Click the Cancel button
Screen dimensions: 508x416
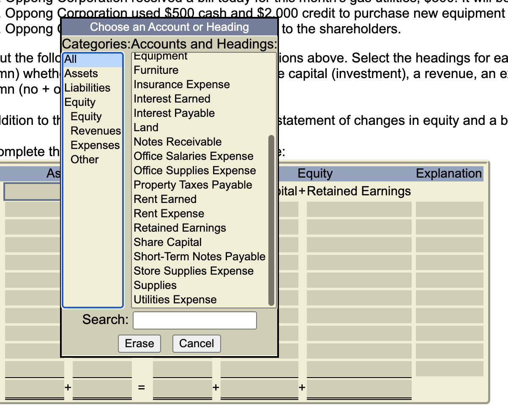pyautogui.click(x=197, y=343)
